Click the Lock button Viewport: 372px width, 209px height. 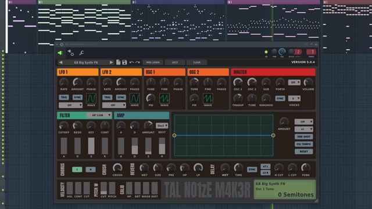(x=175, y=63)
